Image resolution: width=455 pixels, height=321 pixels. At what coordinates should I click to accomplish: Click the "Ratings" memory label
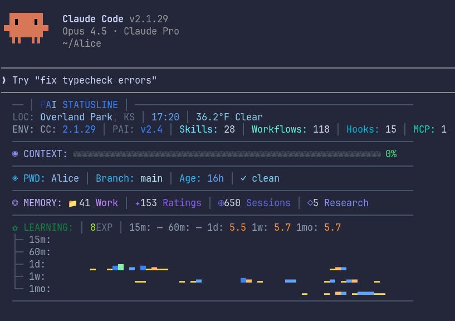pyautogui.click(x=182, y=203)
